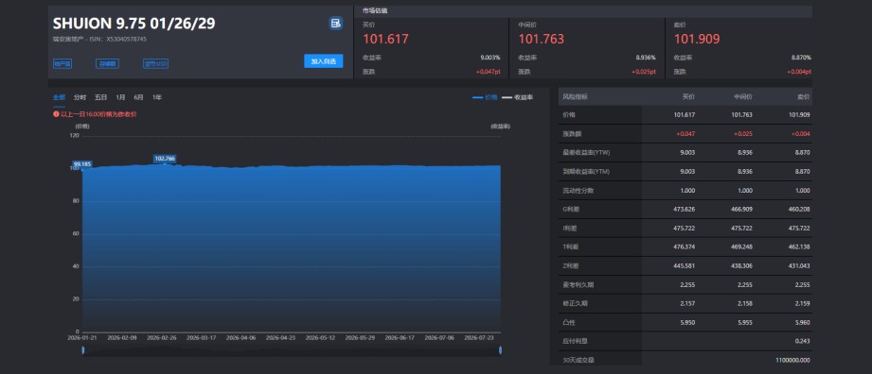Click the ISIN XS3040578745 text
Image resolution: width=872 pixels, height=374 pixels.
click(x=118, y=40)
